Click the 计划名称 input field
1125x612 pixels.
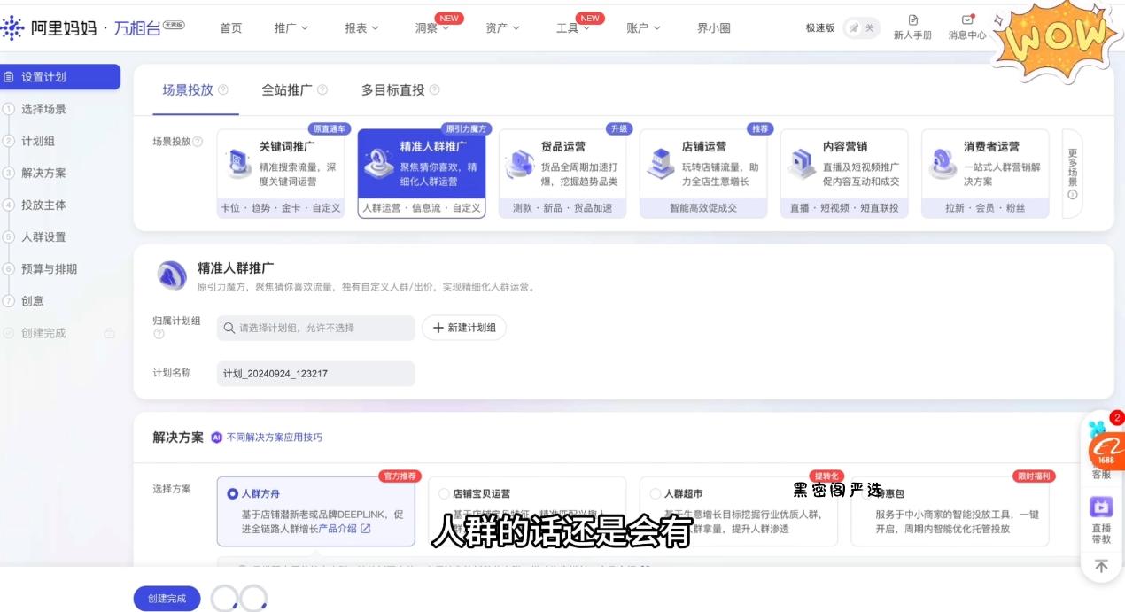click(x=315, y=374)
